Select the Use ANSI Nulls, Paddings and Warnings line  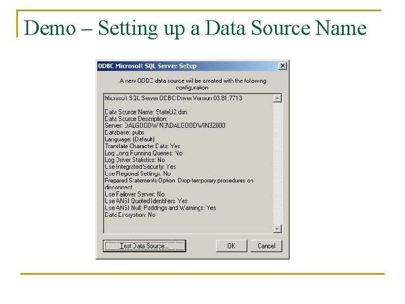coord(160,208)
